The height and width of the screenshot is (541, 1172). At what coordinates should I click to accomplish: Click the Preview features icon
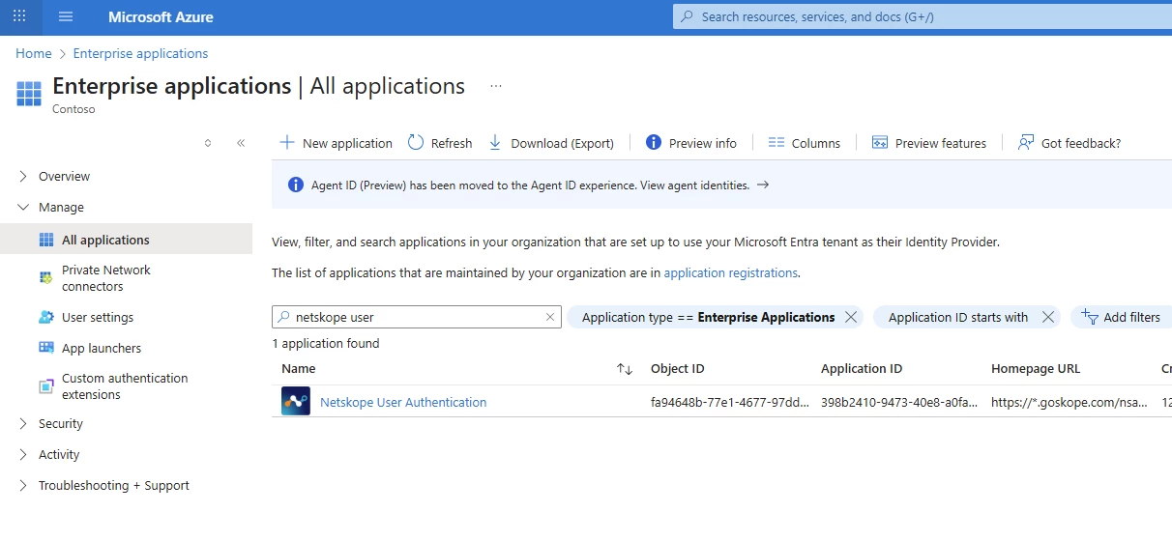[879, 143]
